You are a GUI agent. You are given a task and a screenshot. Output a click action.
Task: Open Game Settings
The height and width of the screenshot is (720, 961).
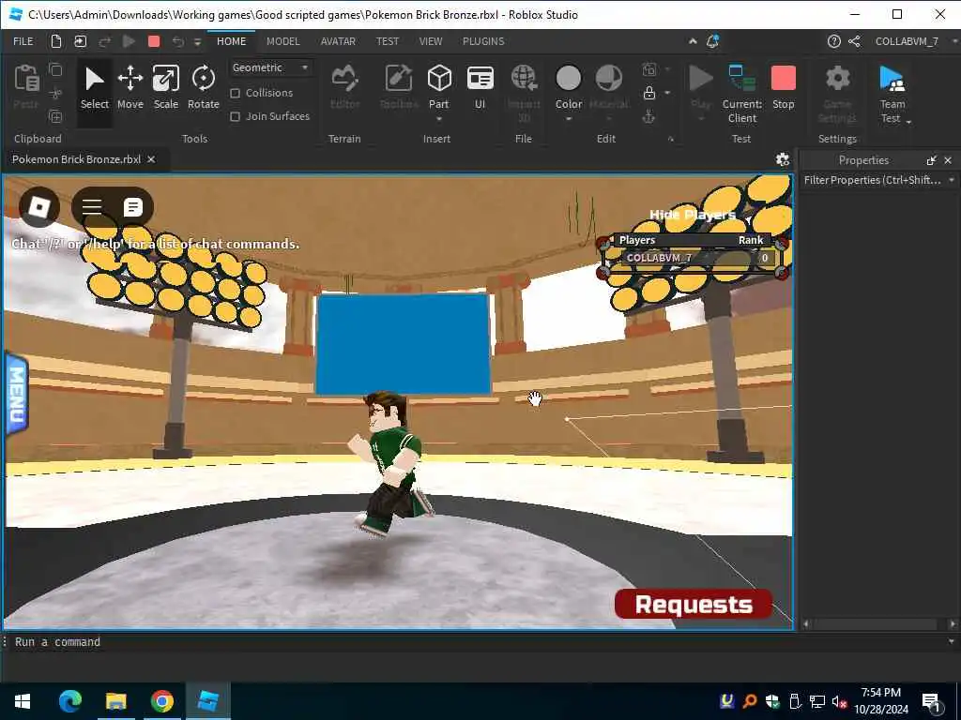[x=837, y=93]
